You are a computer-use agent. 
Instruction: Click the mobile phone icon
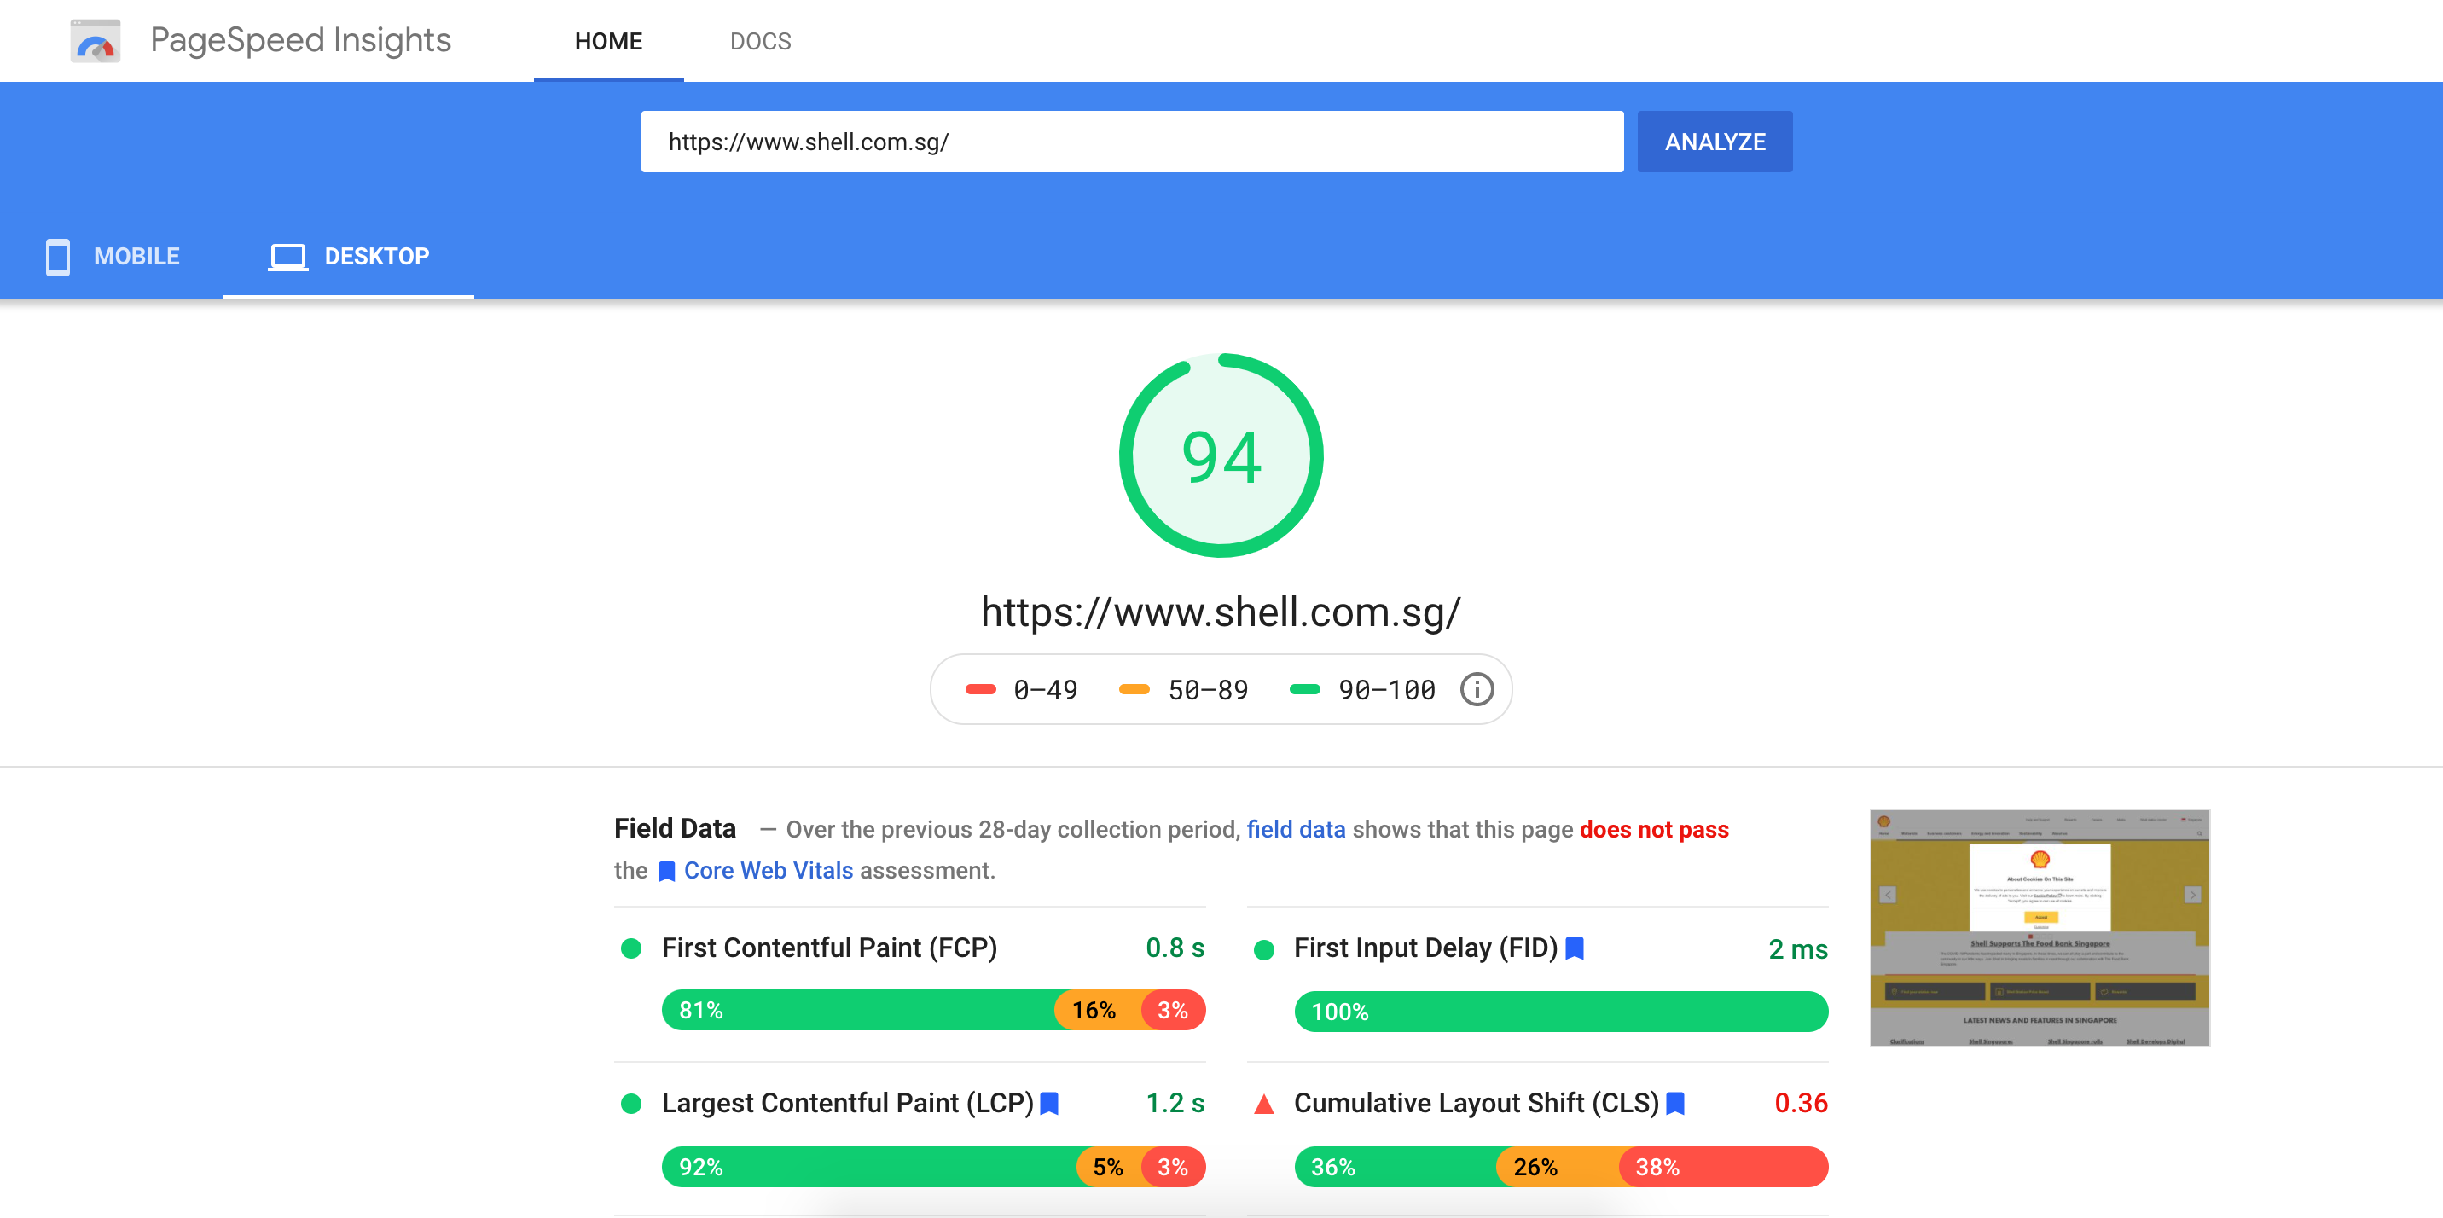tap(58, 256)
